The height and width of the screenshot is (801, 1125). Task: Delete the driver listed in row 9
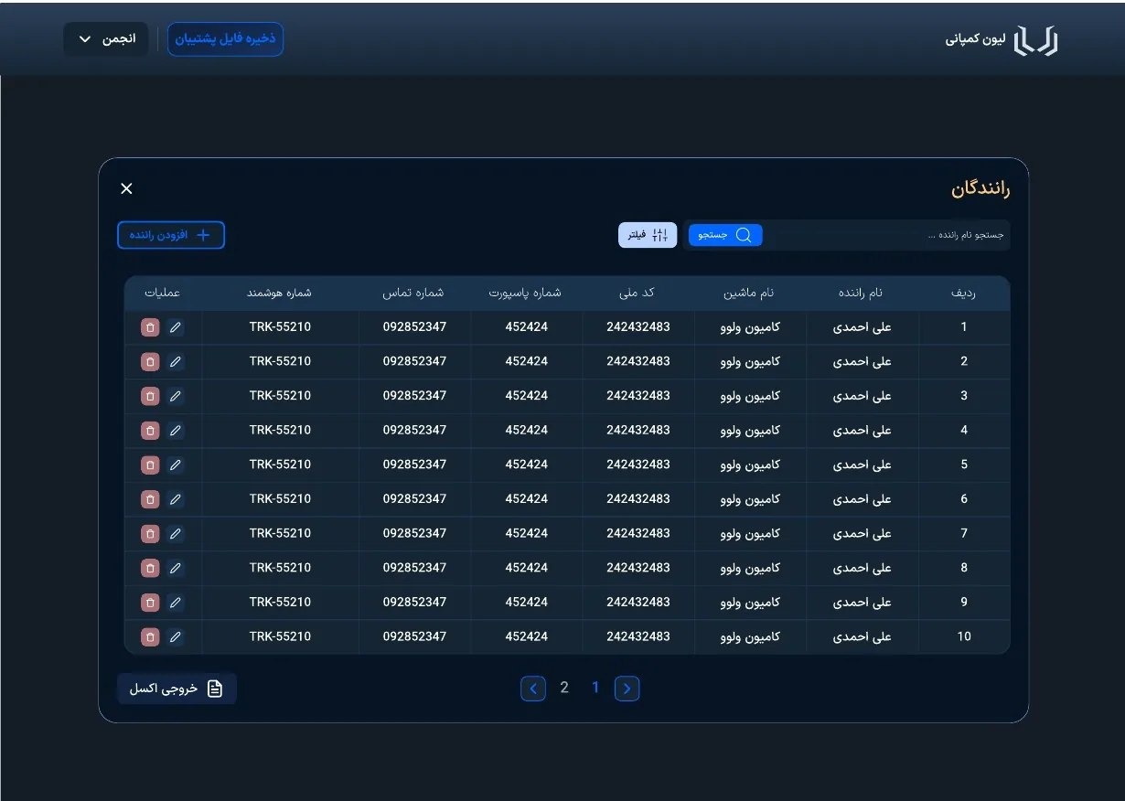click(x=150, y=602)
